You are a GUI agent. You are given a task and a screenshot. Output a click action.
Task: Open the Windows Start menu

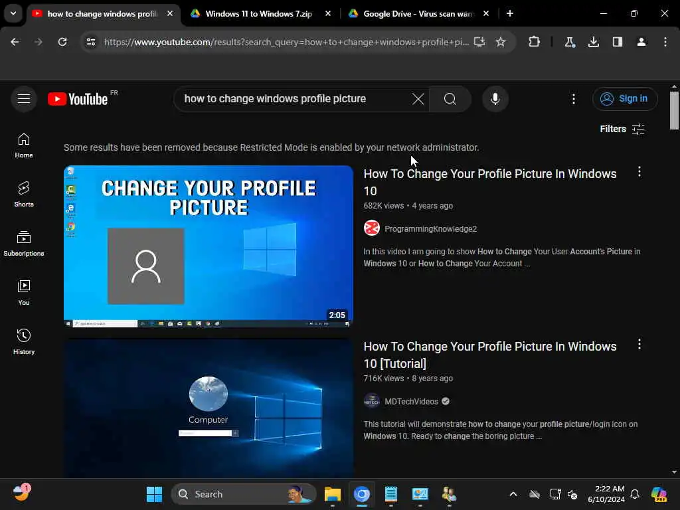tap(154, 494)
